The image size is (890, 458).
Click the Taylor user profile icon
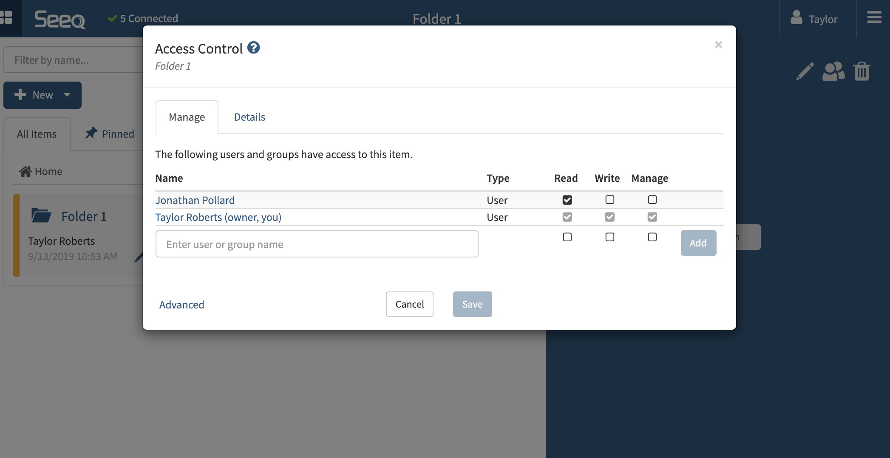(796, 18)
